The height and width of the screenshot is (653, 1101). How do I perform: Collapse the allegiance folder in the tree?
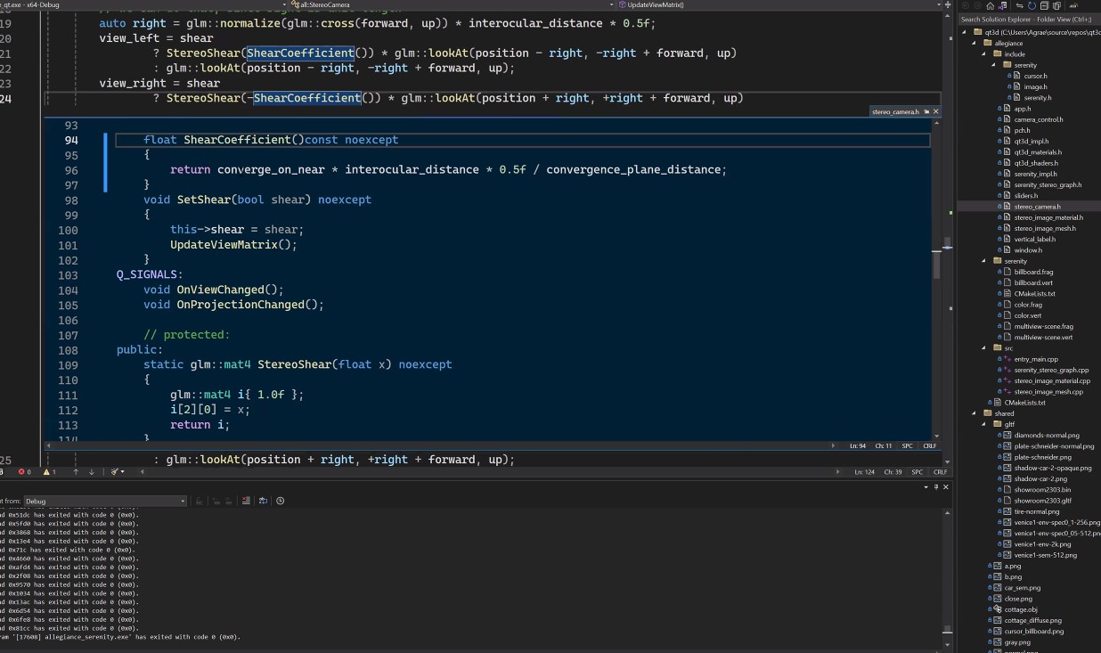(975, 43)
